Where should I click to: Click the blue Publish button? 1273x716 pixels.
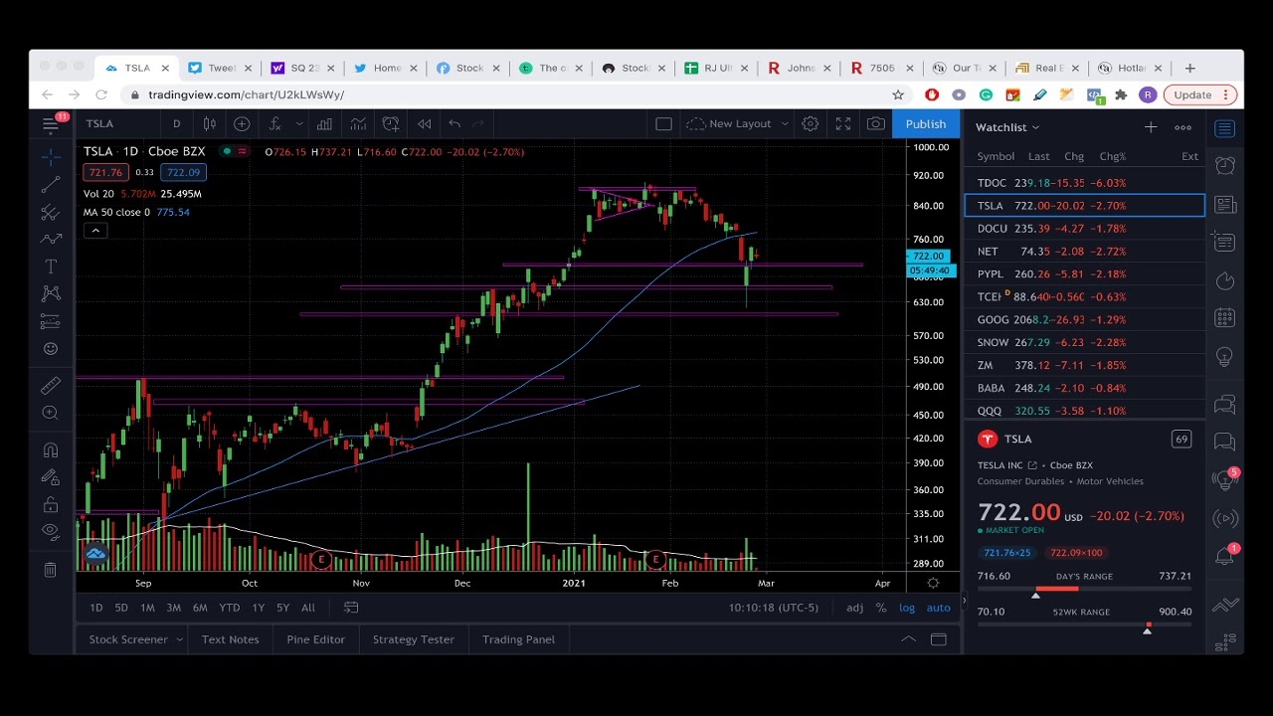[x=926, y=123]
